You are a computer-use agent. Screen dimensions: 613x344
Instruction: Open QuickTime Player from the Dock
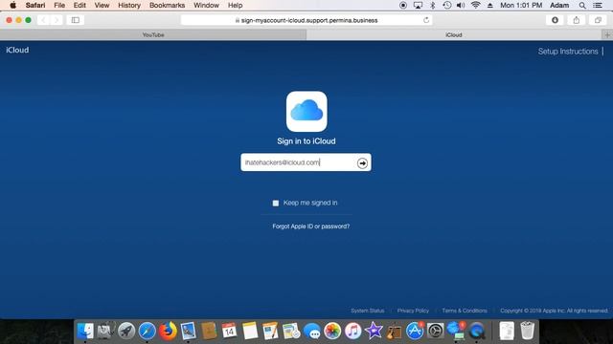click(x=477, y=331)
